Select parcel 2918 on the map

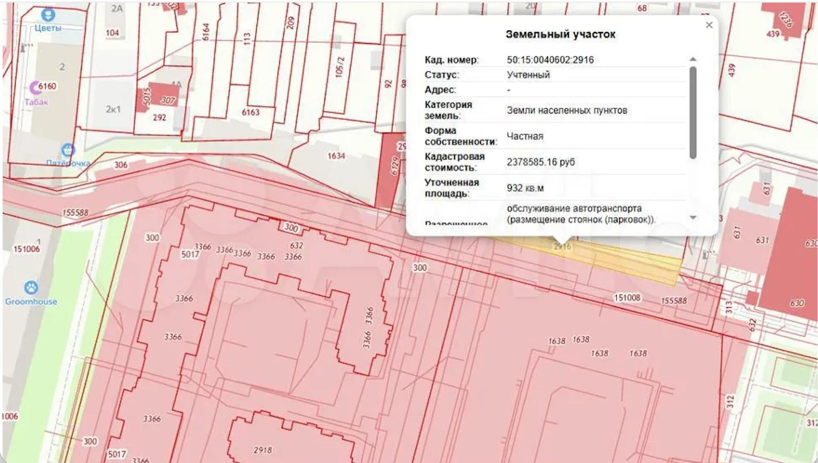[x=264, y=449]
